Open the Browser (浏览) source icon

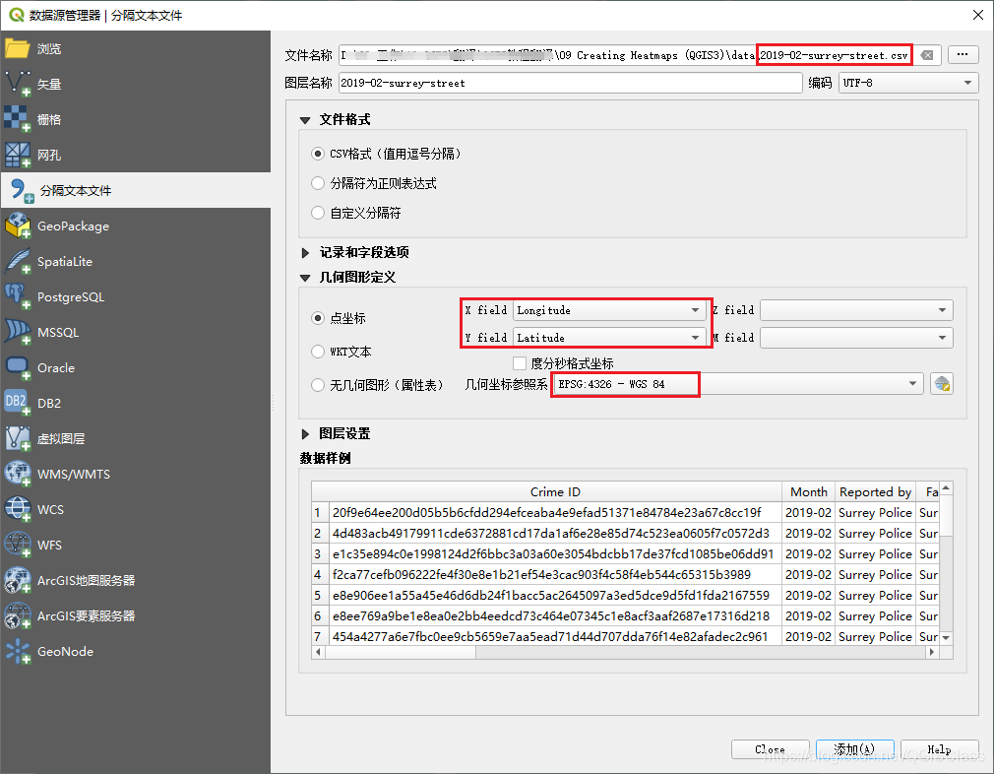(17, 49)
